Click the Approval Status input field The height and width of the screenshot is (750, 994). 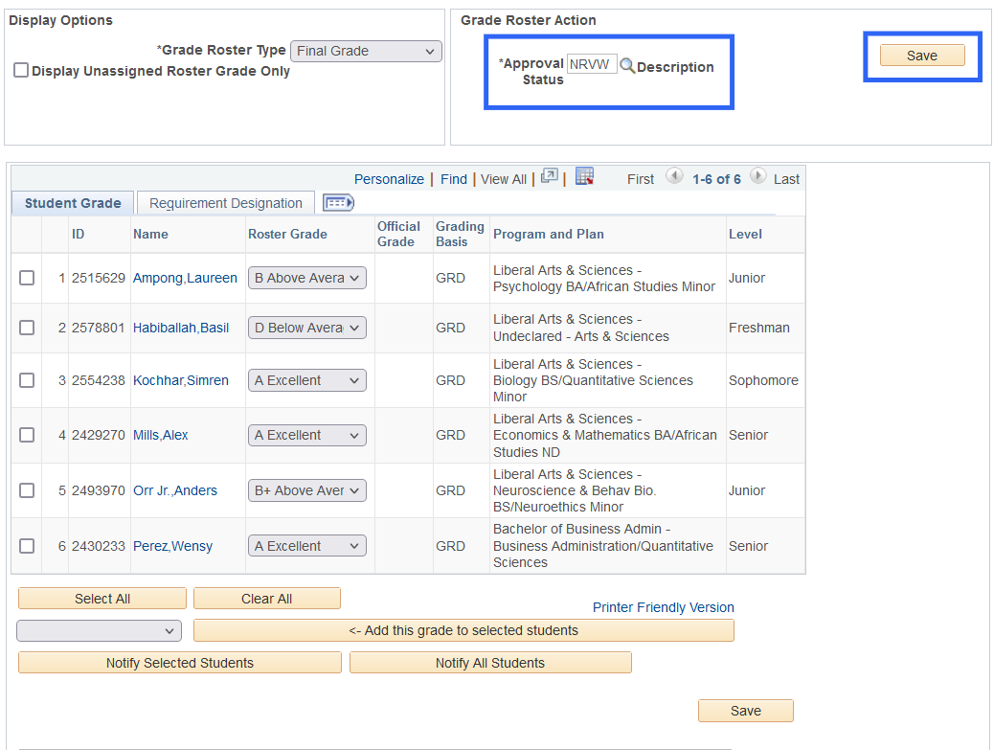point(592,65)
